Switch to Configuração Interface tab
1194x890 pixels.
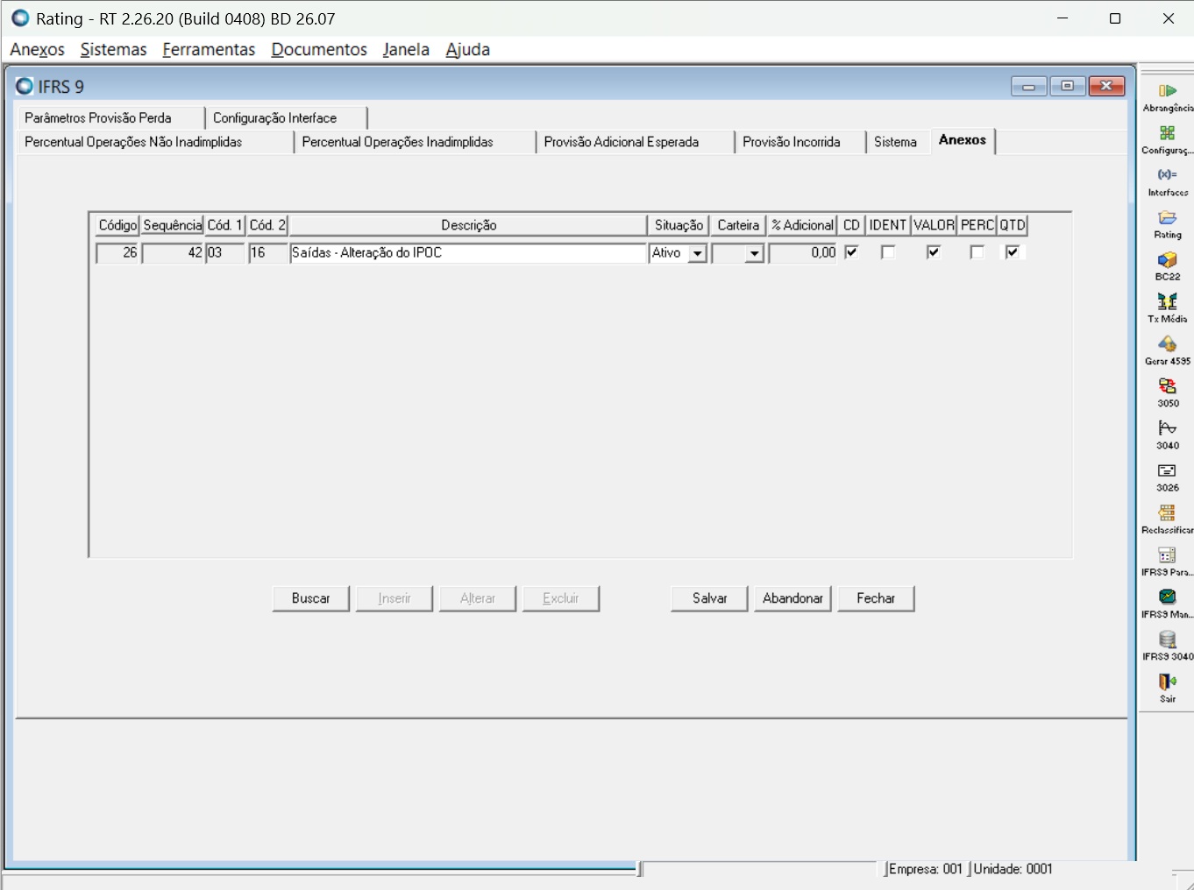click(286, 117)
